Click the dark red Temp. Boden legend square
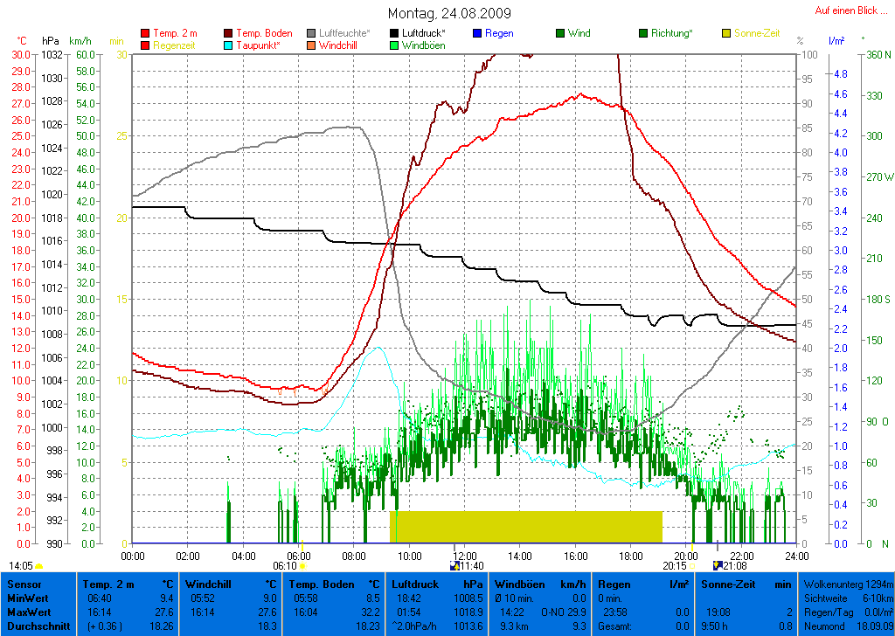895x636 pixels. [229, 33]
